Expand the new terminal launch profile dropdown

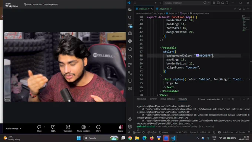coord(225,99)
